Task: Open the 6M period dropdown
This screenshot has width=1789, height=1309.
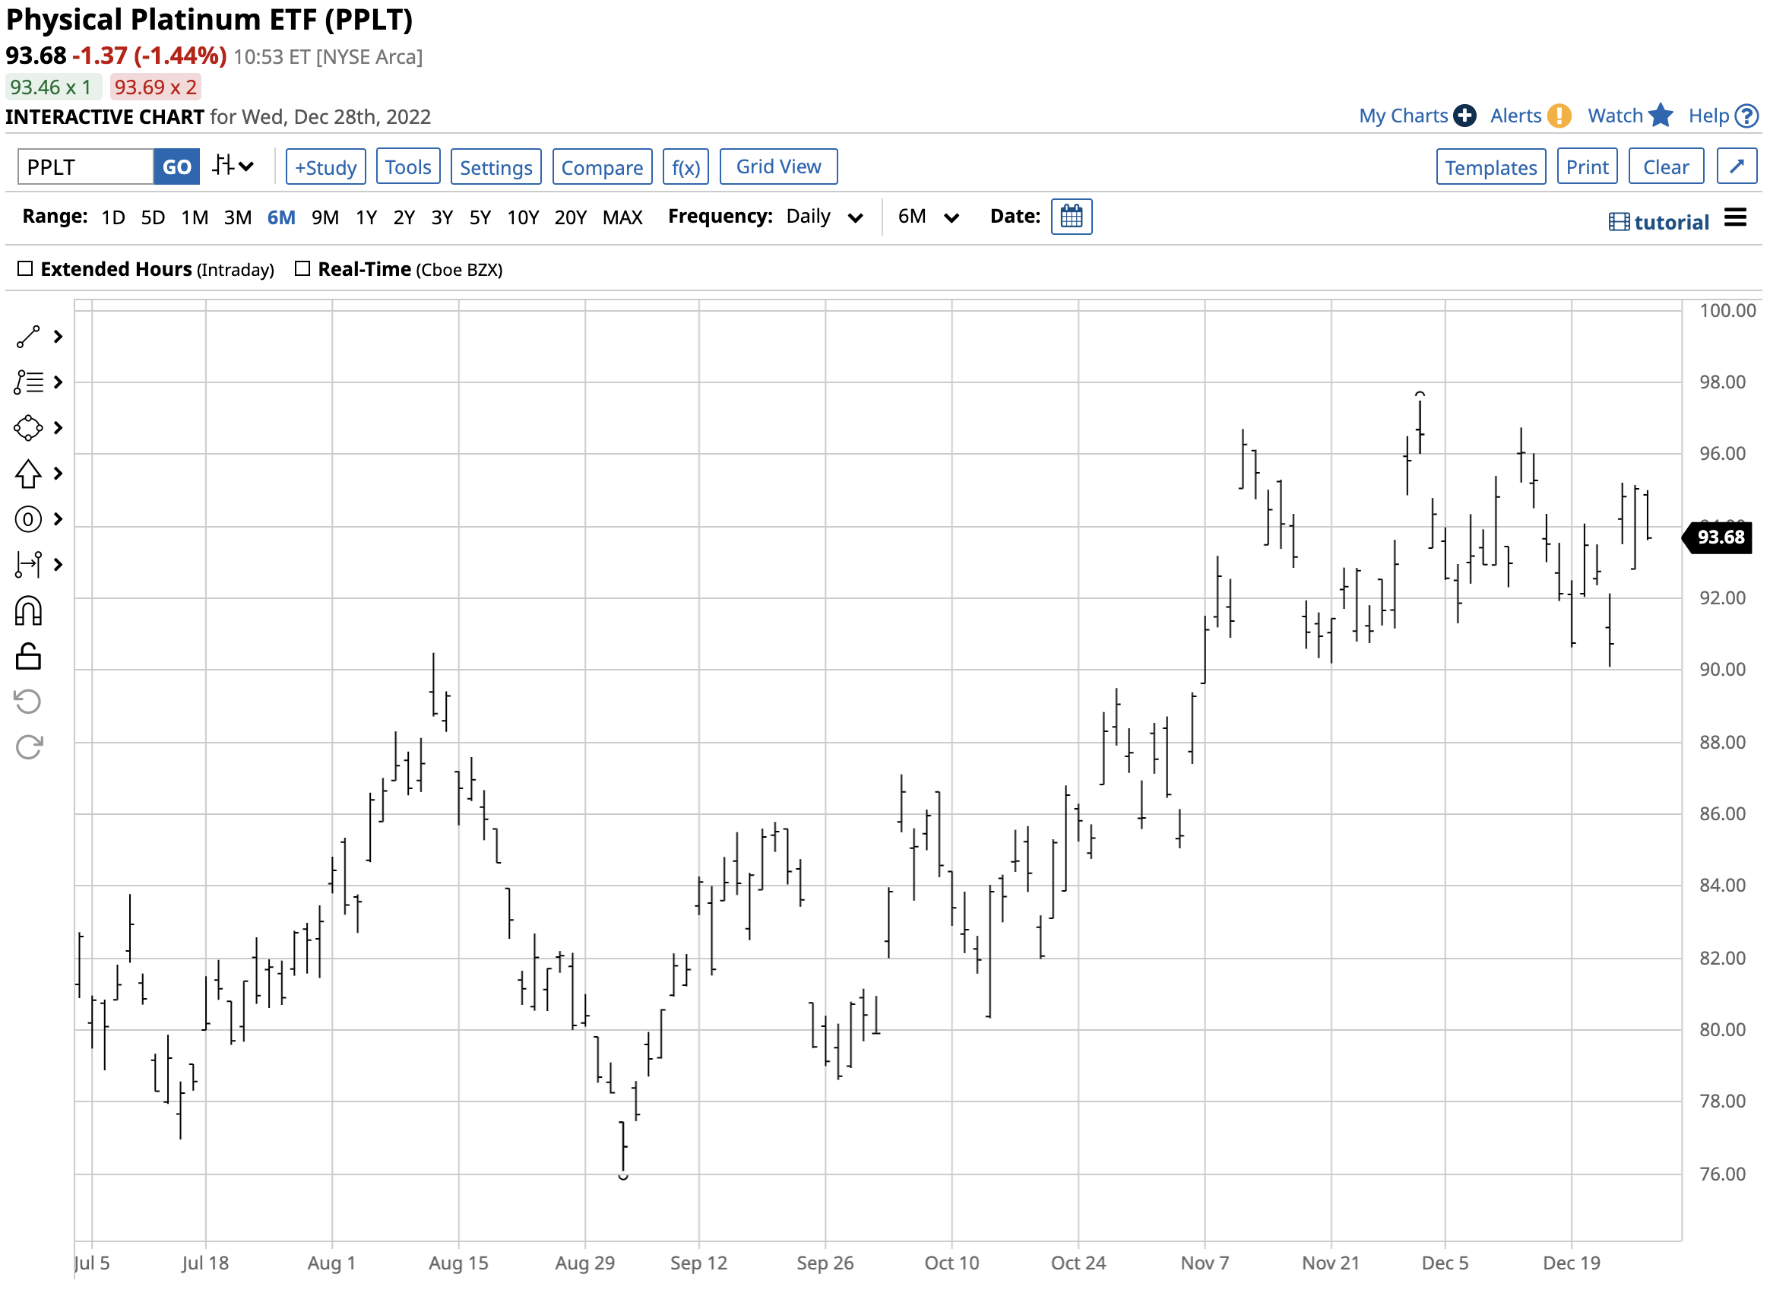Action: (928, 217)
